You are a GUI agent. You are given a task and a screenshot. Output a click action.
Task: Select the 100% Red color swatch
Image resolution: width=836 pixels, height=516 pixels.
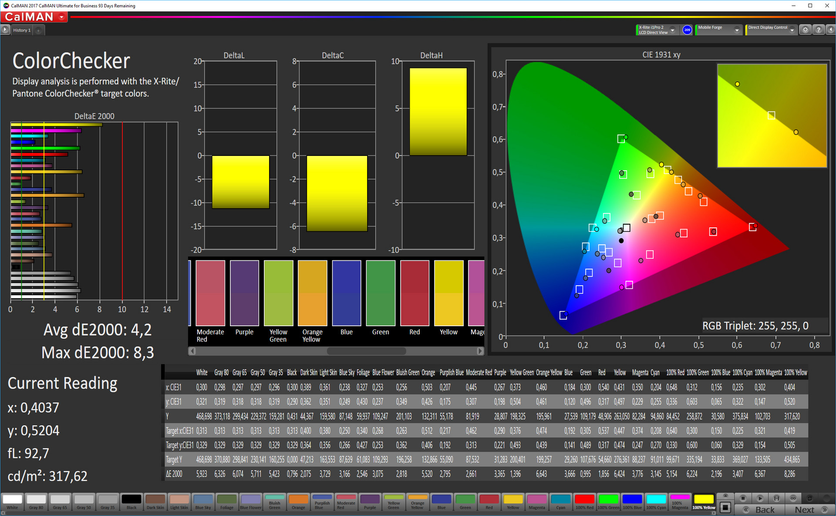tap(584, 501)
